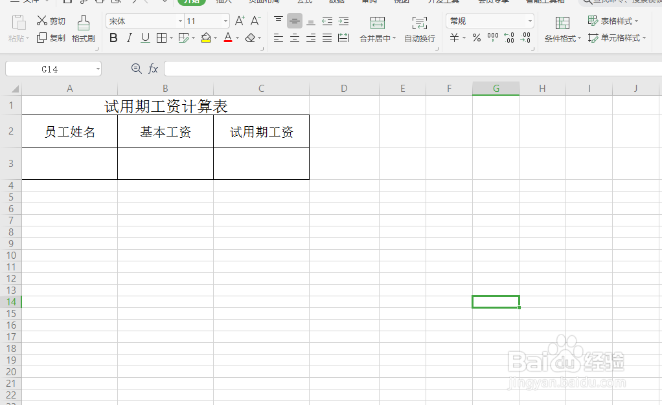
Task: Click the fx insert function button
Action: click(153, 69)
